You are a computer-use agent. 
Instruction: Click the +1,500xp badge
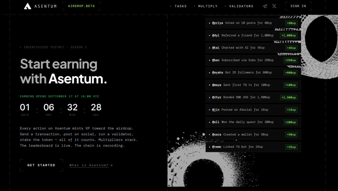pyautogui.click(x=288, y=97)
